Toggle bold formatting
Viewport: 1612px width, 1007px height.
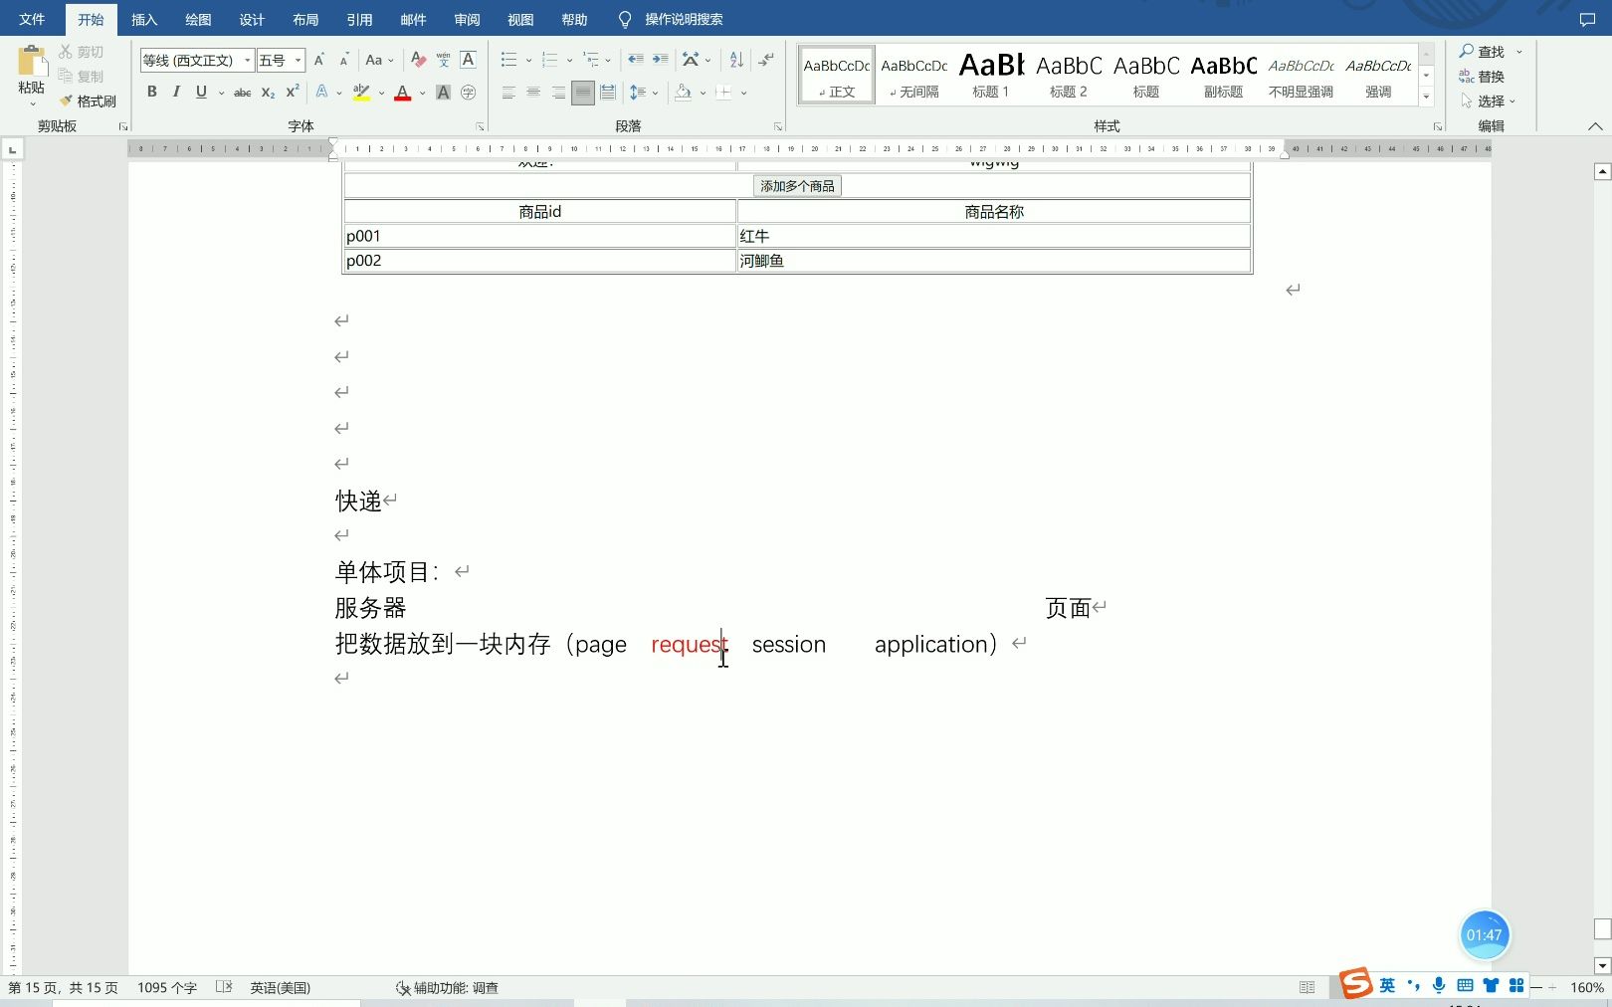152,93
